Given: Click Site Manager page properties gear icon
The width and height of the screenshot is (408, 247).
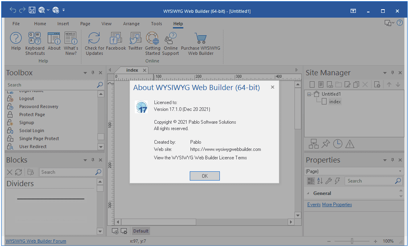Looking at the screenshot, I should coord(377,84).
